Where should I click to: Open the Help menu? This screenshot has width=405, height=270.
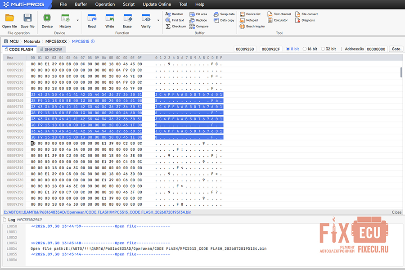200,4
